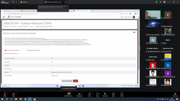The height and width of the screenshot is (101, 180).
Task: Open the Cortana circle on taskbar
Action: point(11,99)
